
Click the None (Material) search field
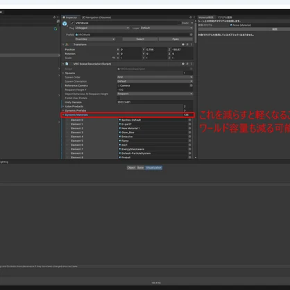tap(259, 25)
